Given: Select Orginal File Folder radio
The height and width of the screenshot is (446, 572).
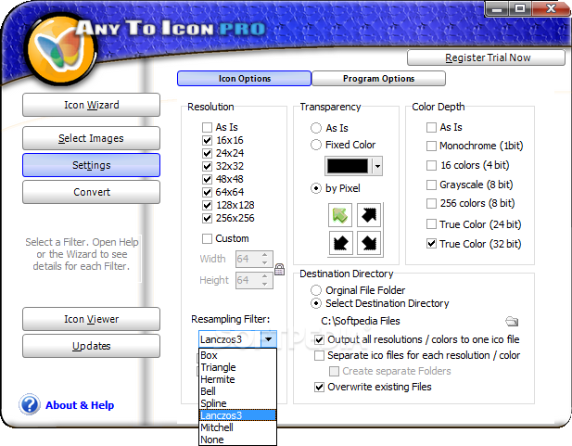Looking at the screenshot, I should point(316,290).
